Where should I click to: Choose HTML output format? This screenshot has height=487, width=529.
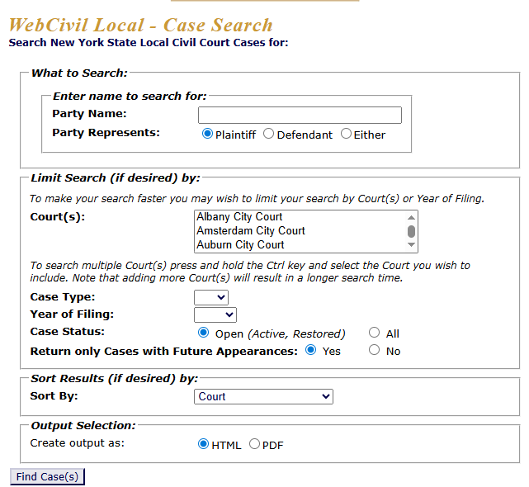[x=204, y=444]
